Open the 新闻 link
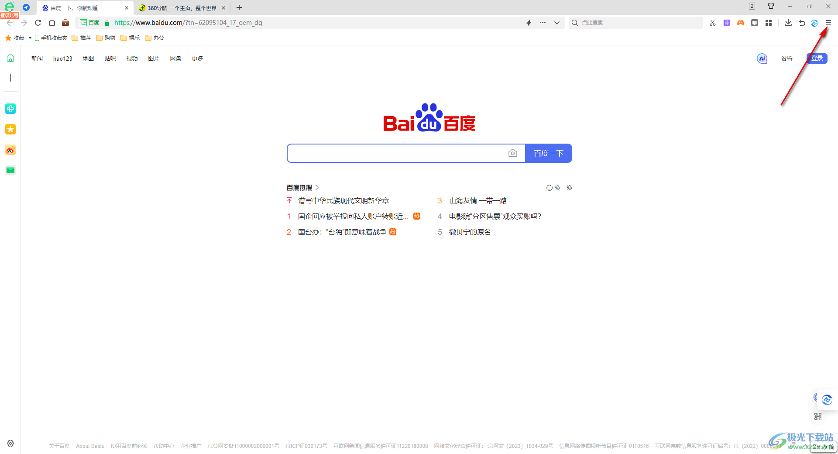The width and height of the screenshot is (838, 454). pyautogui.click(x=37, y=58)
